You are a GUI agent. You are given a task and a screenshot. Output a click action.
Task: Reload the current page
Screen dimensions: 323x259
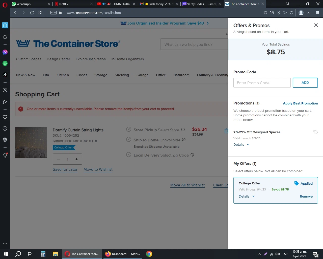click(x=32, y=13)
